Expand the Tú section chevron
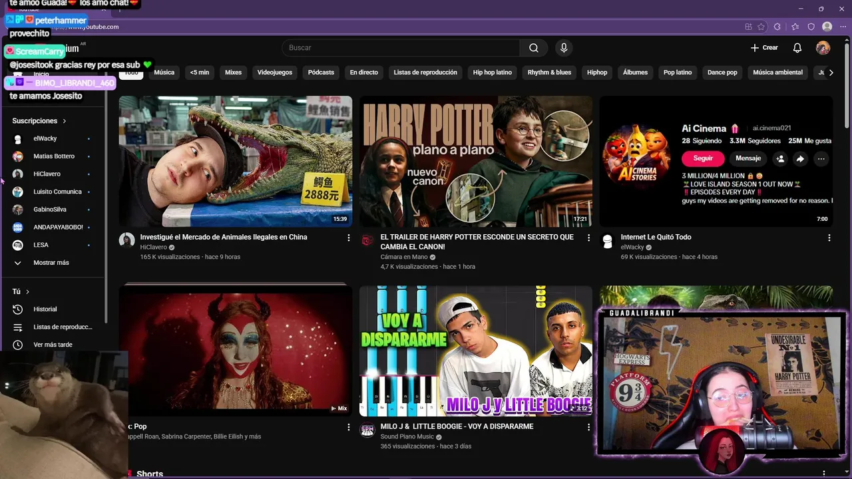 (x=27, y=291)
